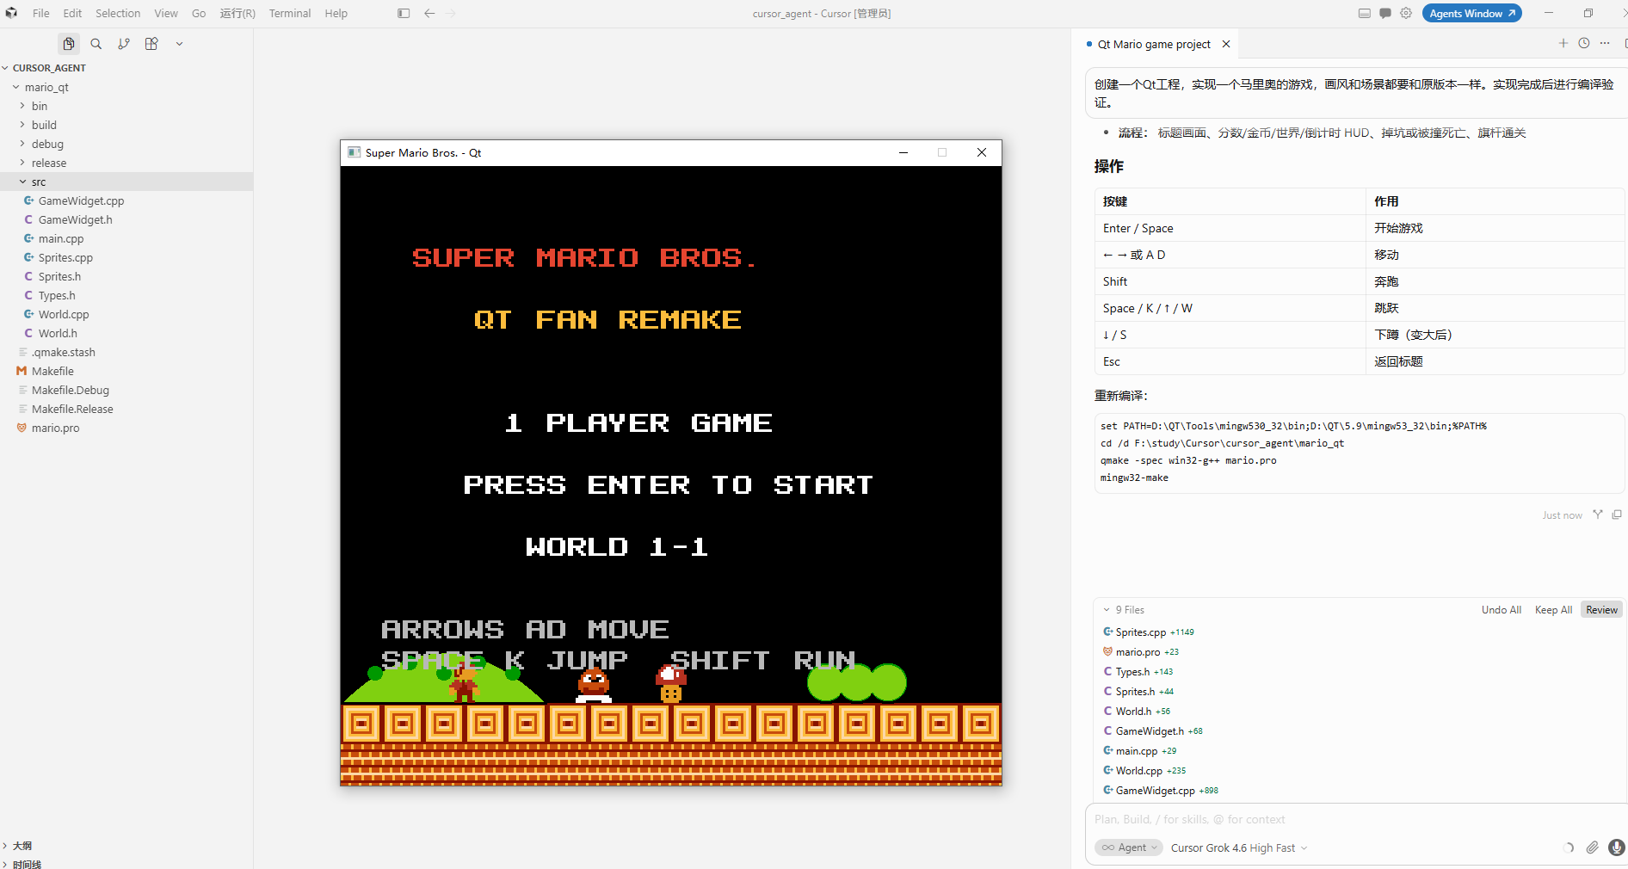Open the Edit menu
This screenshot has width=1628, height=869.
pos(73,13)
